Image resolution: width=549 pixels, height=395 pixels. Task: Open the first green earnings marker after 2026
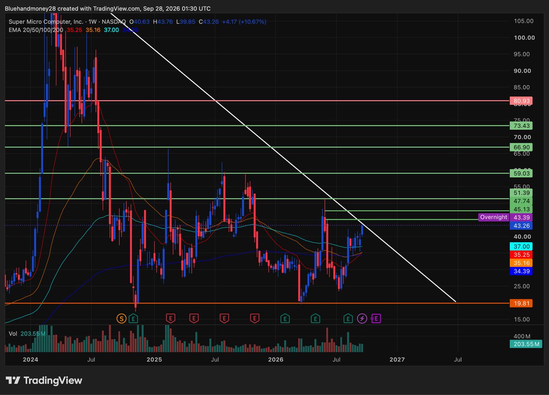[285, 318]
